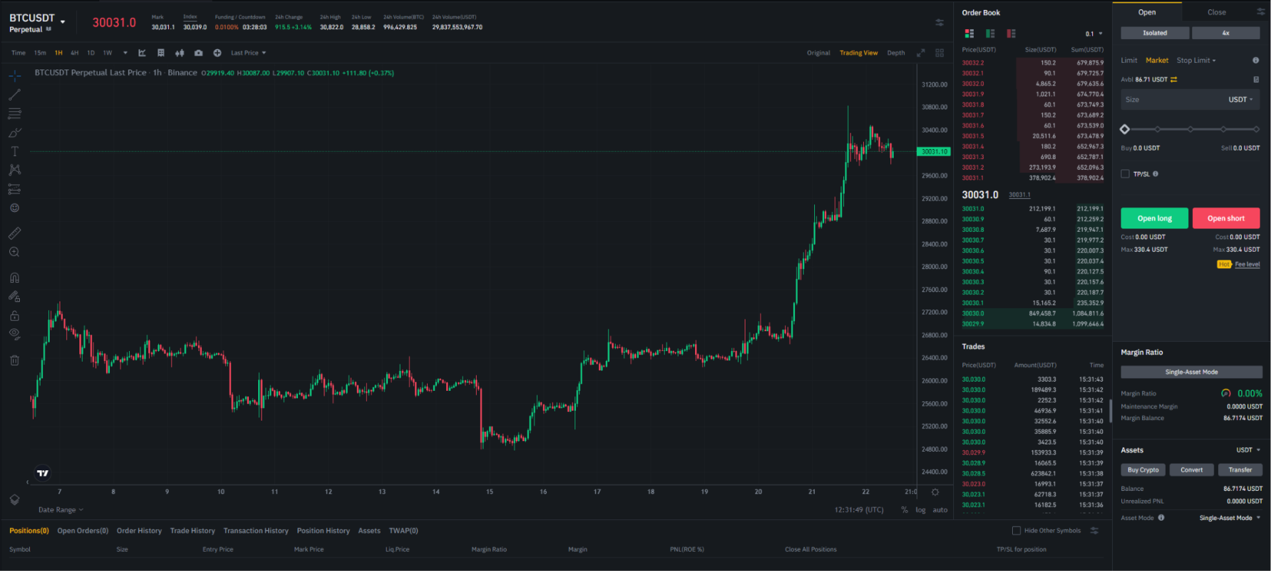This screenshot has width=1271, height=571.
Task: Click the Open long button
Action: click(1154, 219)
